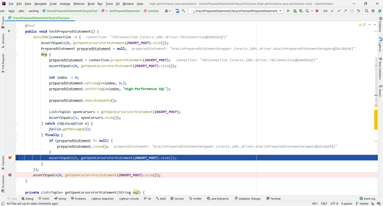Open the Bean Validation side panel

pyautogui.click(x=380, y=69)
